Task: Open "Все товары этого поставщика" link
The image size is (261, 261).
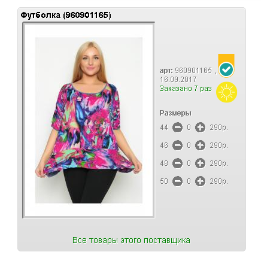Action: tap(131, 240)
